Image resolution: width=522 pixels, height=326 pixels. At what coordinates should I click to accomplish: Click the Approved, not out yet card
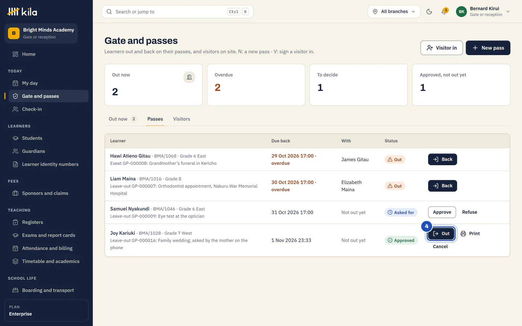(461, 85)
